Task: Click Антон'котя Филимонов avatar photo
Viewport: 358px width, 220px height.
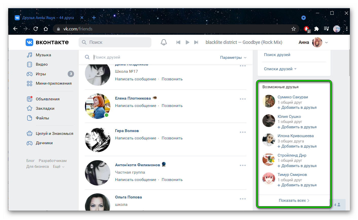Action: pos(98,173)
